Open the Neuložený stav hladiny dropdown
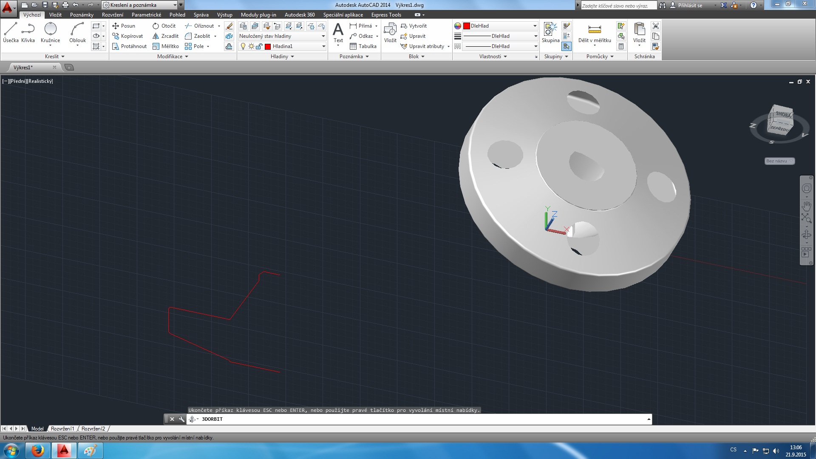 282,36
